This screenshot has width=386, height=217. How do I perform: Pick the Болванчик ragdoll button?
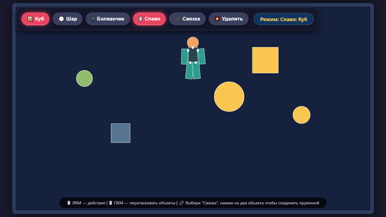coord(108,19)
